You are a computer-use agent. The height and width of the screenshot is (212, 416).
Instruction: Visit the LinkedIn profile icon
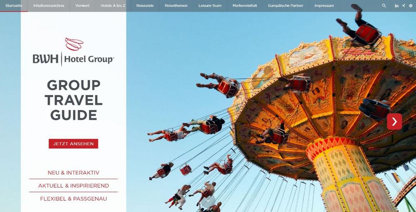[396, 5]
